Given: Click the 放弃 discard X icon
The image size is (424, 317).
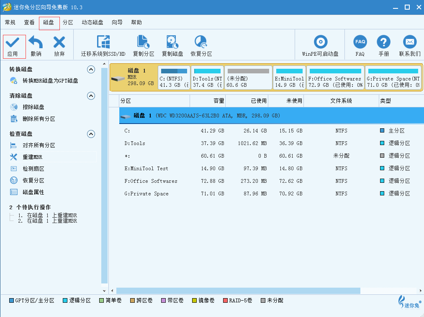Looking at the screenshot, I should pos(59,42).
